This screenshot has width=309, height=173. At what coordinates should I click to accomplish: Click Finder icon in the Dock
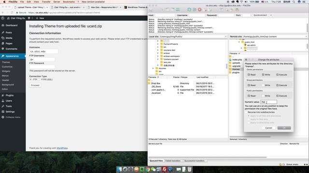tap(119, 169)
